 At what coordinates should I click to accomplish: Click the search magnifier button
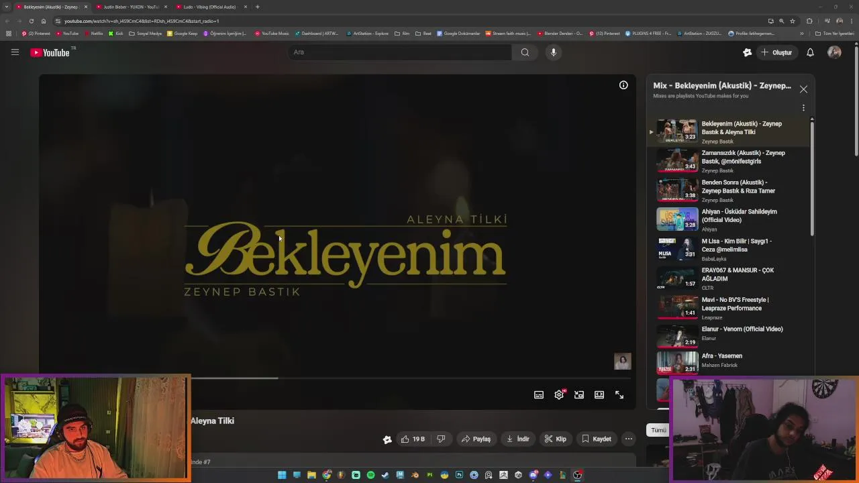coord(525,52)
